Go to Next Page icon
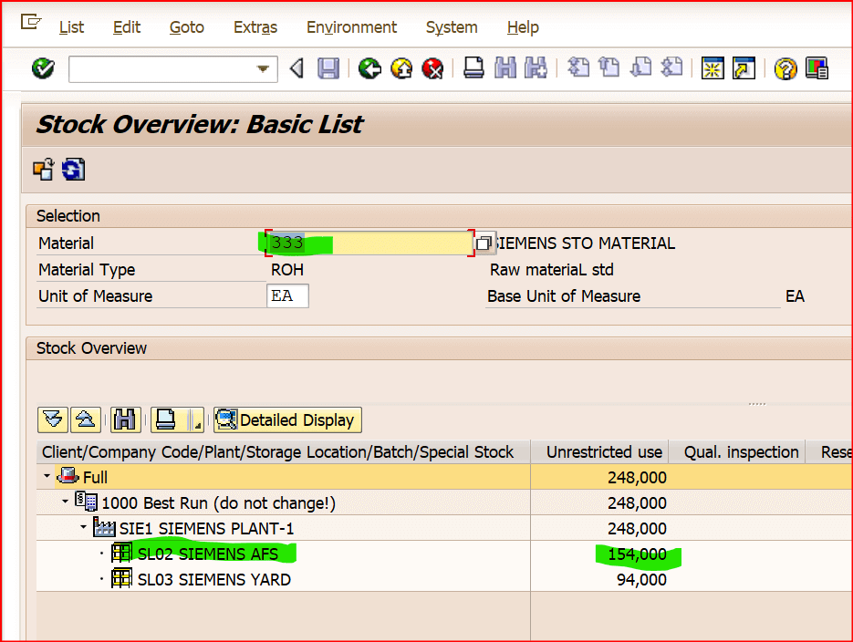 pos(640,68)
